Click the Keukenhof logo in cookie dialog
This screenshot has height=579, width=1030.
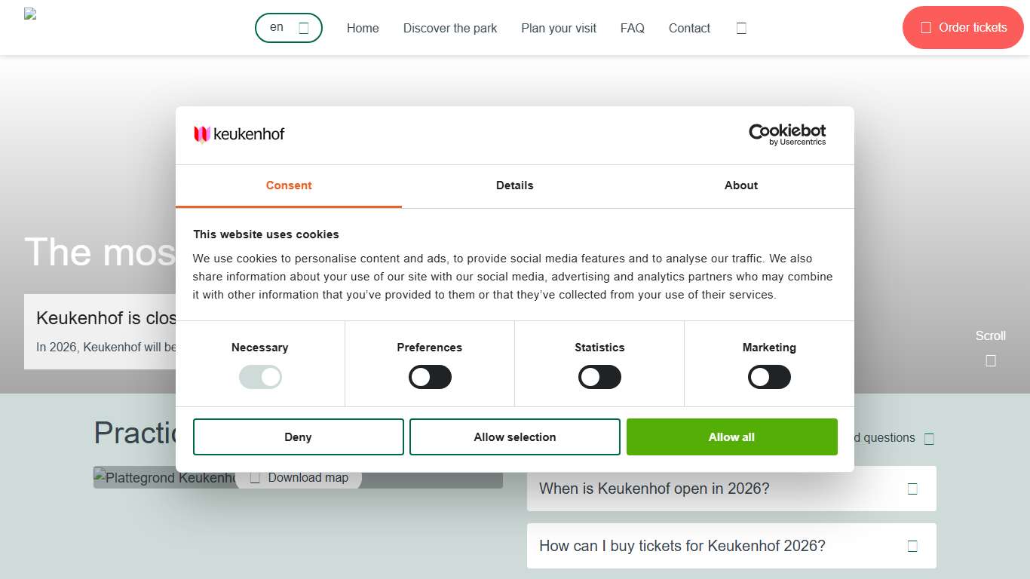(x=239, y=134)
